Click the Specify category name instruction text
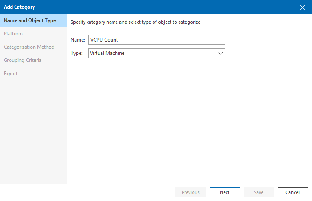Image resolution: width=312 pixels, height=201 pixels. pos(136,22)
